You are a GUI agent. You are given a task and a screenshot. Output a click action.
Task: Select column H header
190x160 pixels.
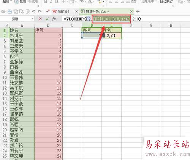171,25
